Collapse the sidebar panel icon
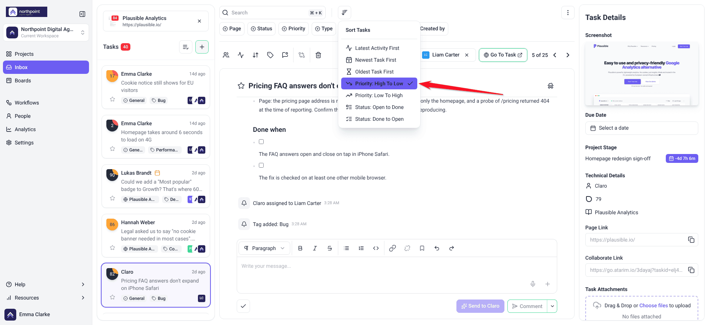Viewport: 709px width, 325px height. click(82, 14)
